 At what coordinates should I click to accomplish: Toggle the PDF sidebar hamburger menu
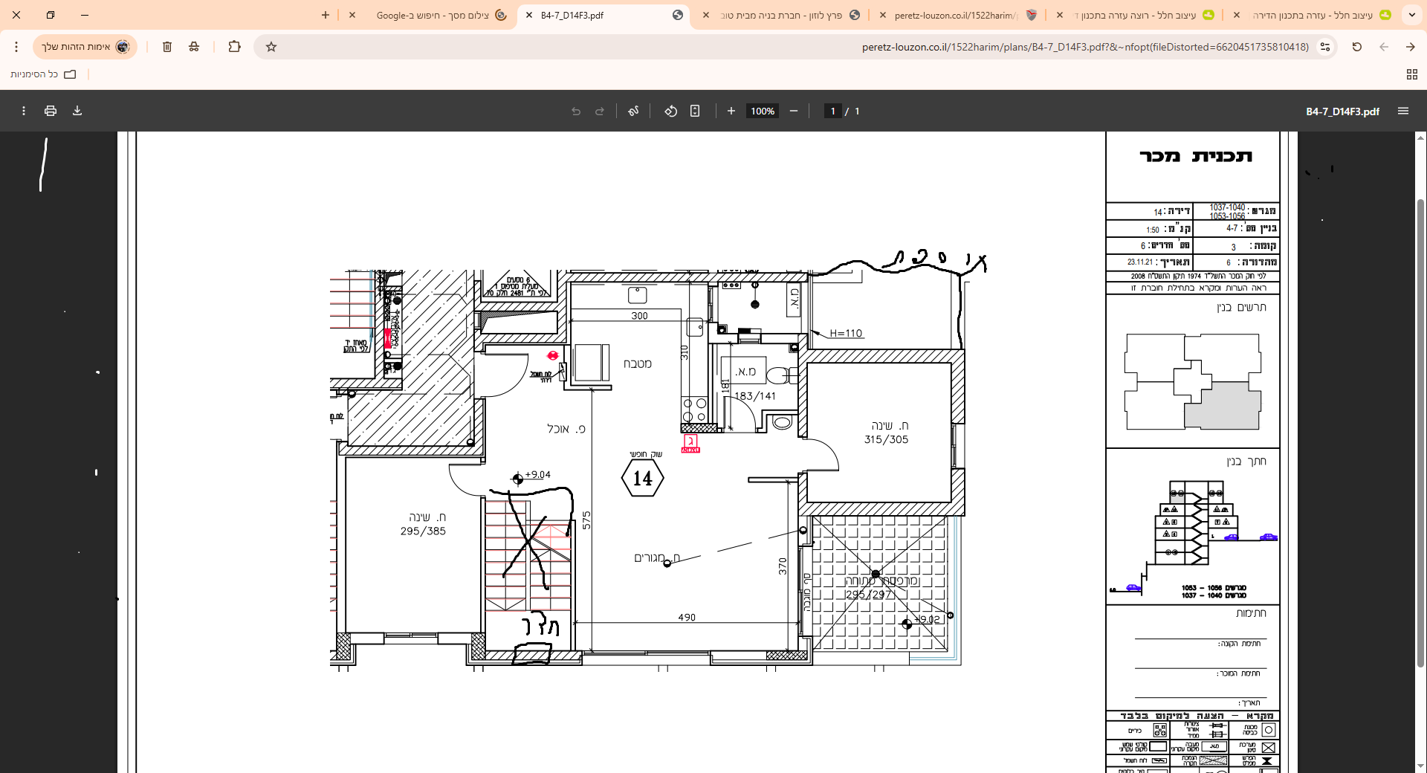pyautogui.click(x=1403, y=111)
